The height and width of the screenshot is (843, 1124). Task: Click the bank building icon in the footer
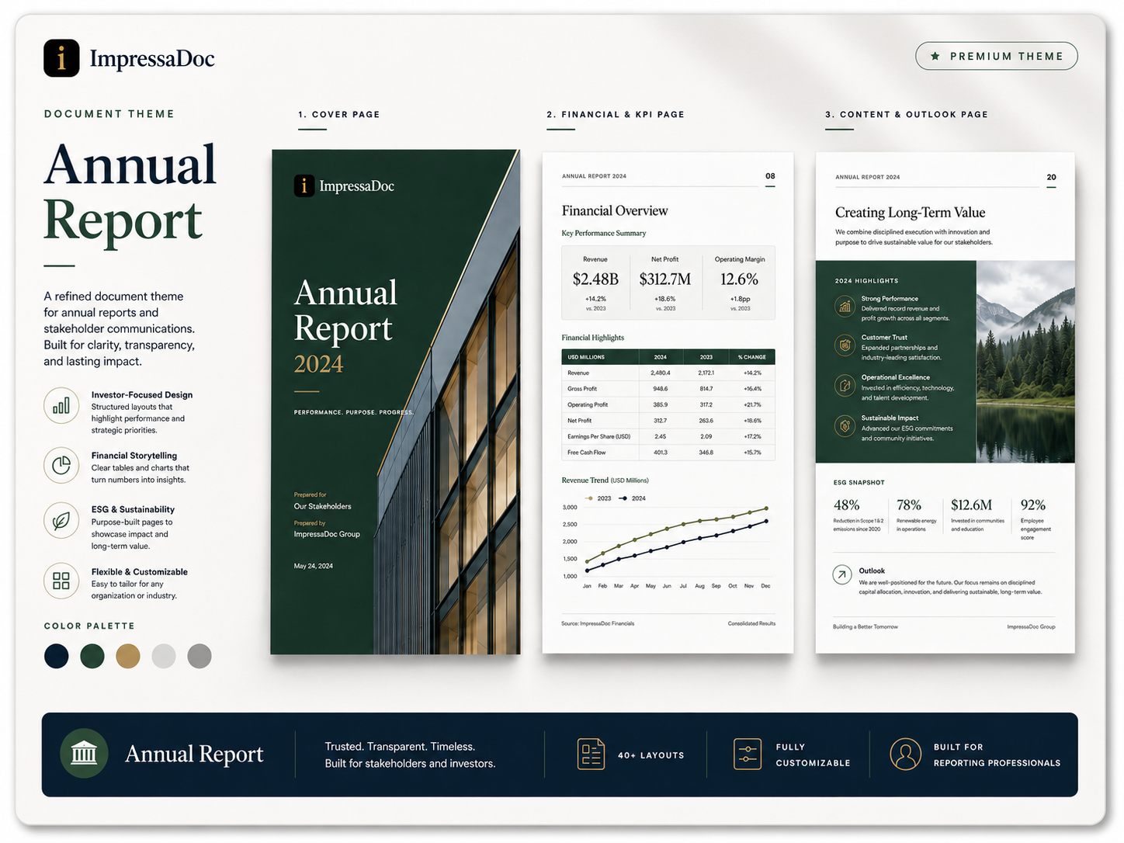(x=84, y=753)
